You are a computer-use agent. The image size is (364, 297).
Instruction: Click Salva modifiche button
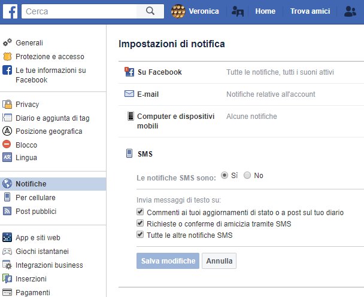click(x=168, y=261)
